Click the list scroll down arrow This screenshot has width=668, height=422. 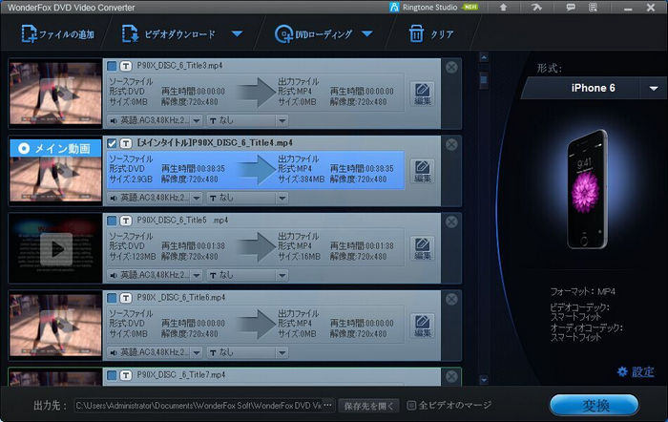click(484, 379)
